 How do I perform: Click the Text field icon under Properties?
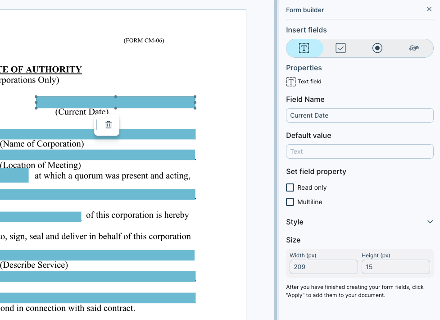pyautogui.click(x=290, y=82)
